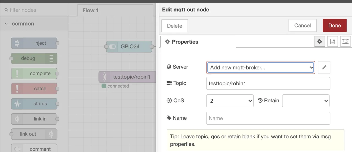Open the Properties tab
Image resolution: width=352 pixels, height=152 pixels.
198,42
